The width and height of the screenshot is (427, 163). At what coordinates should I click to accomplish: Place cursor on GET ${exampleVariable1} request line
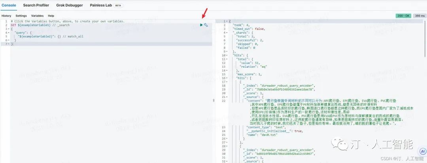pyautogui.click(x=40, y=25)
